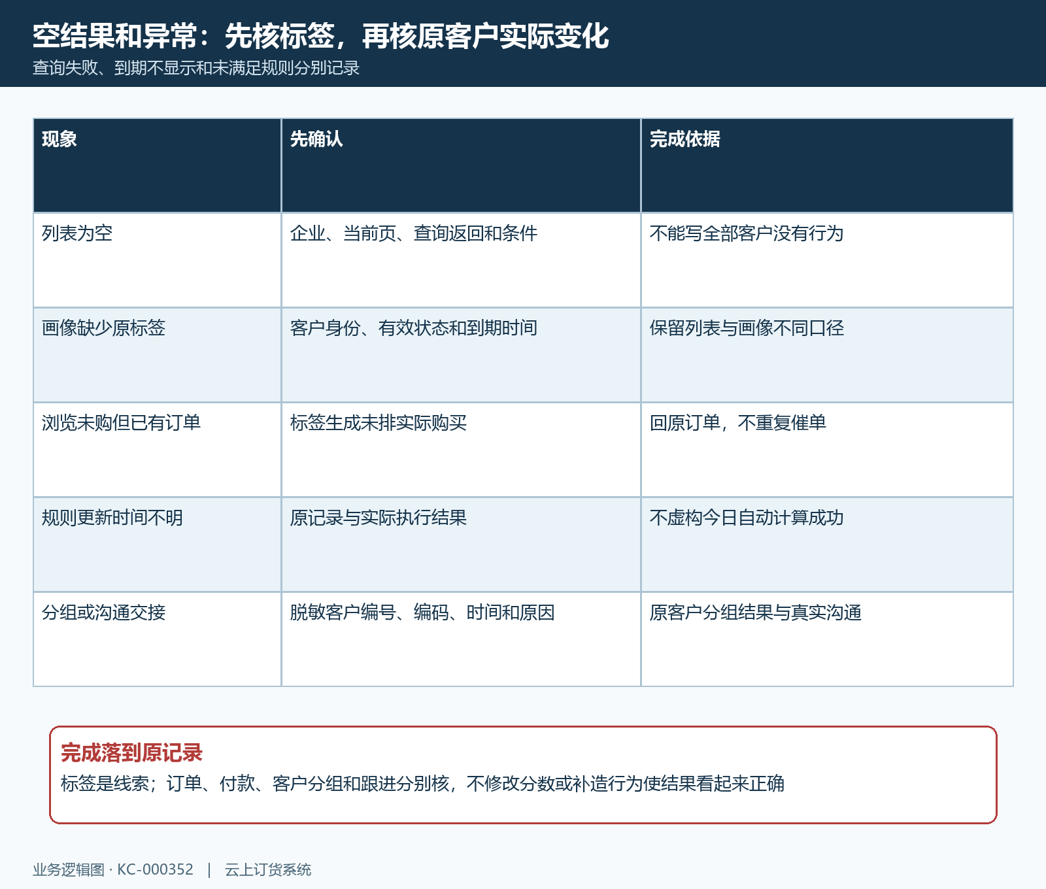Select the 浏览未购但已有订单 cell
Screen dimensions: 1046x889
coord(157,450)
